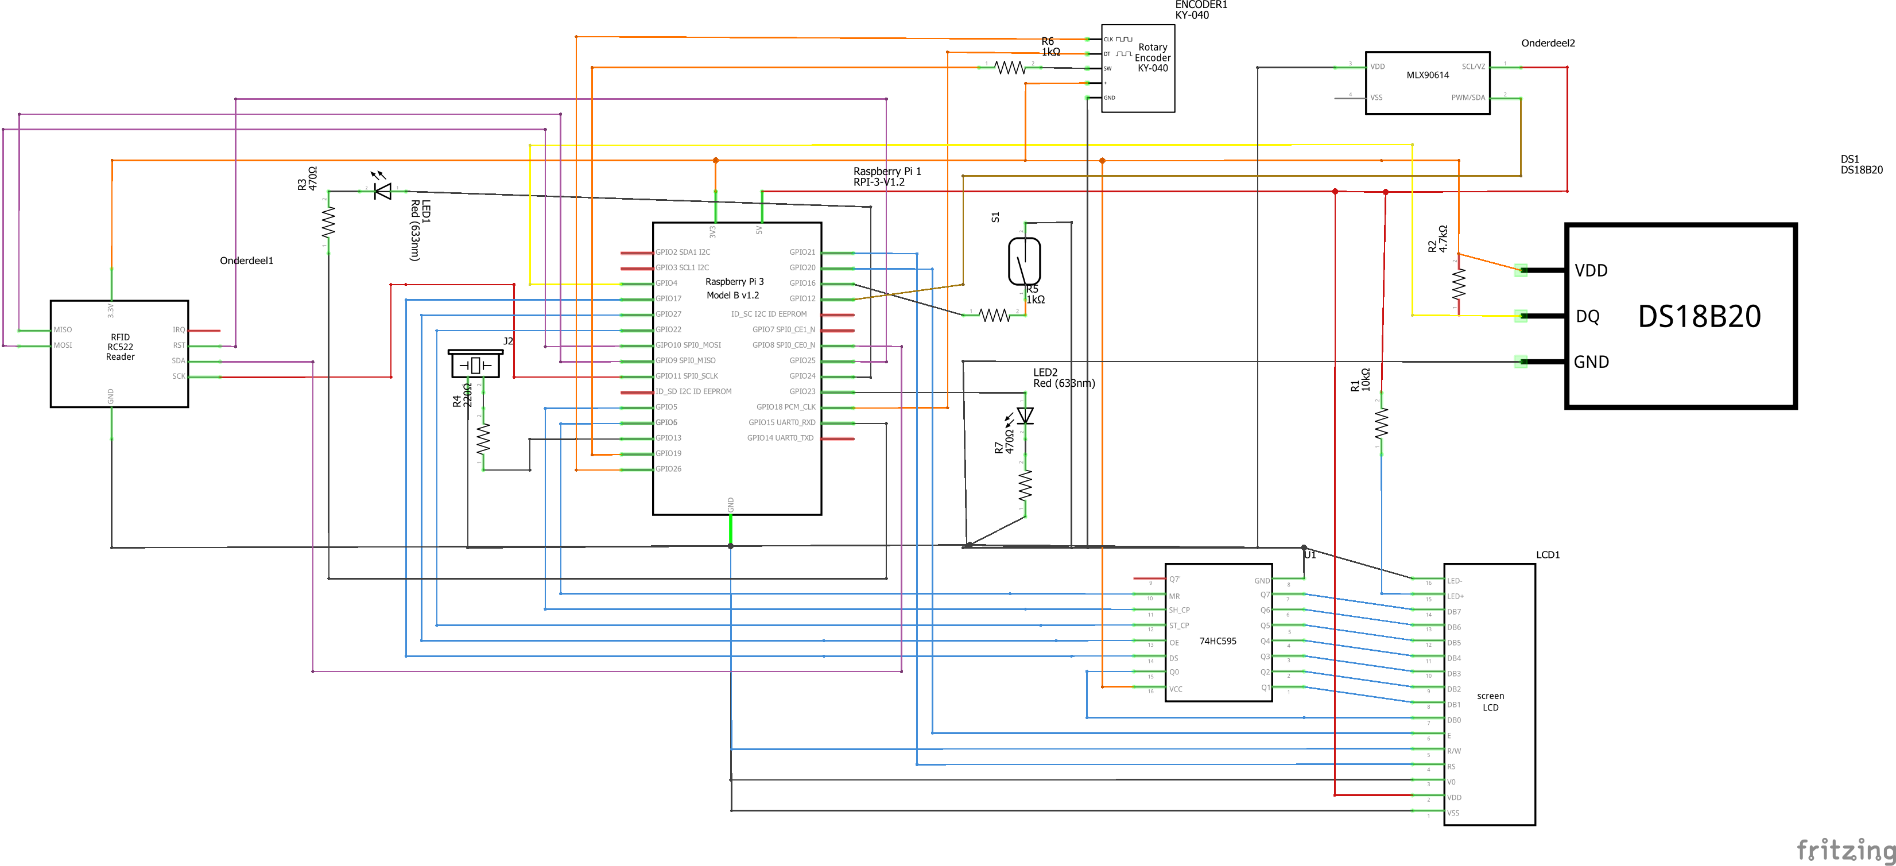
Task: Select the R6 1kΩ resistor symbol
Action: tap(1010, 68)
